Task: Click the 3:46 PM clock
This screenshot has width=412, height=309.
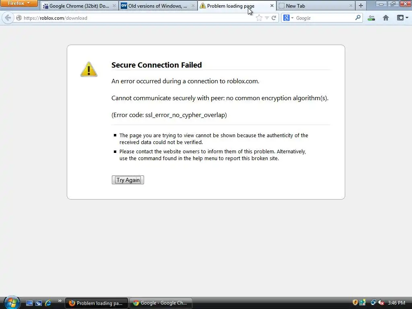Action: click(x=396, y=303)
